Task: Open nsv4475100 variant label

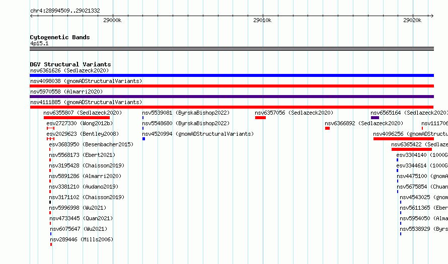Action: pyautogui.click(x=422, y=176)
